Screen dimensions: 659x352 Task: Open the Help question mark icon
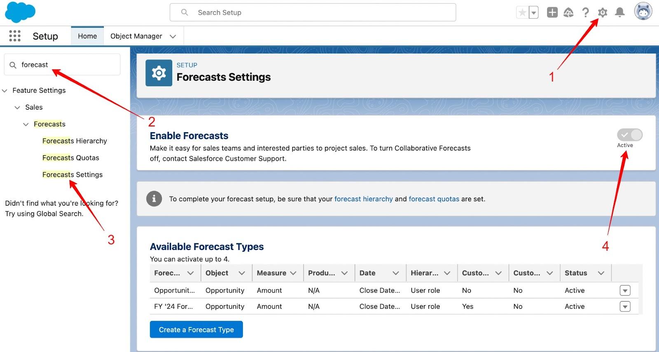(x=585, y=13)
